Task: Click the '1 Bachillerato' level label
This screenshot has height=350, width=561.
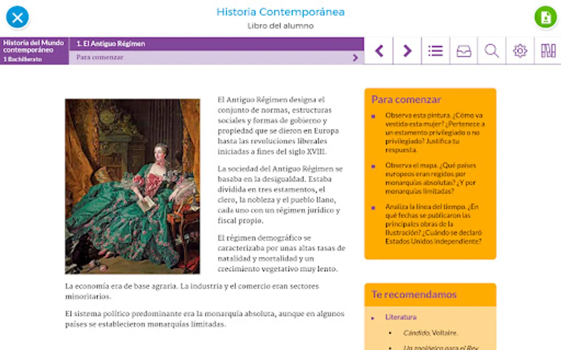Action: [x=23, y=59]
